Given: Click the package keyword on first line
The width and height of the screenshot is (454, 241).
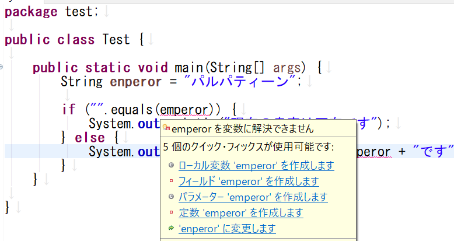Looking at the screenshot, I should (x=31, y=12).
